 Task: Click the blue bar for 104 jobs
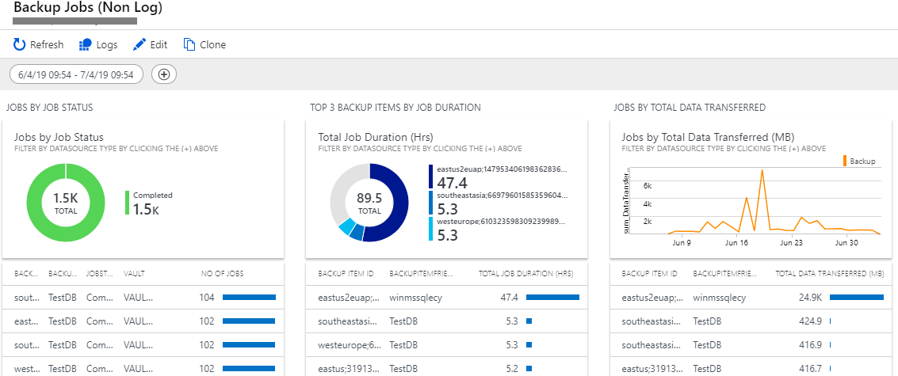[249, 298]
